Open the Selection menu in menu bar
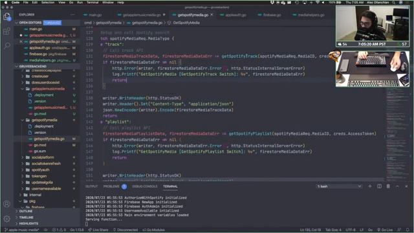414x233 pixels. [48, 3]
